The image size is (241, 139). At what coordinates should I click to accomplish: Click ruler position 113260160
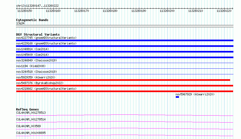click(x=53, y=11)
